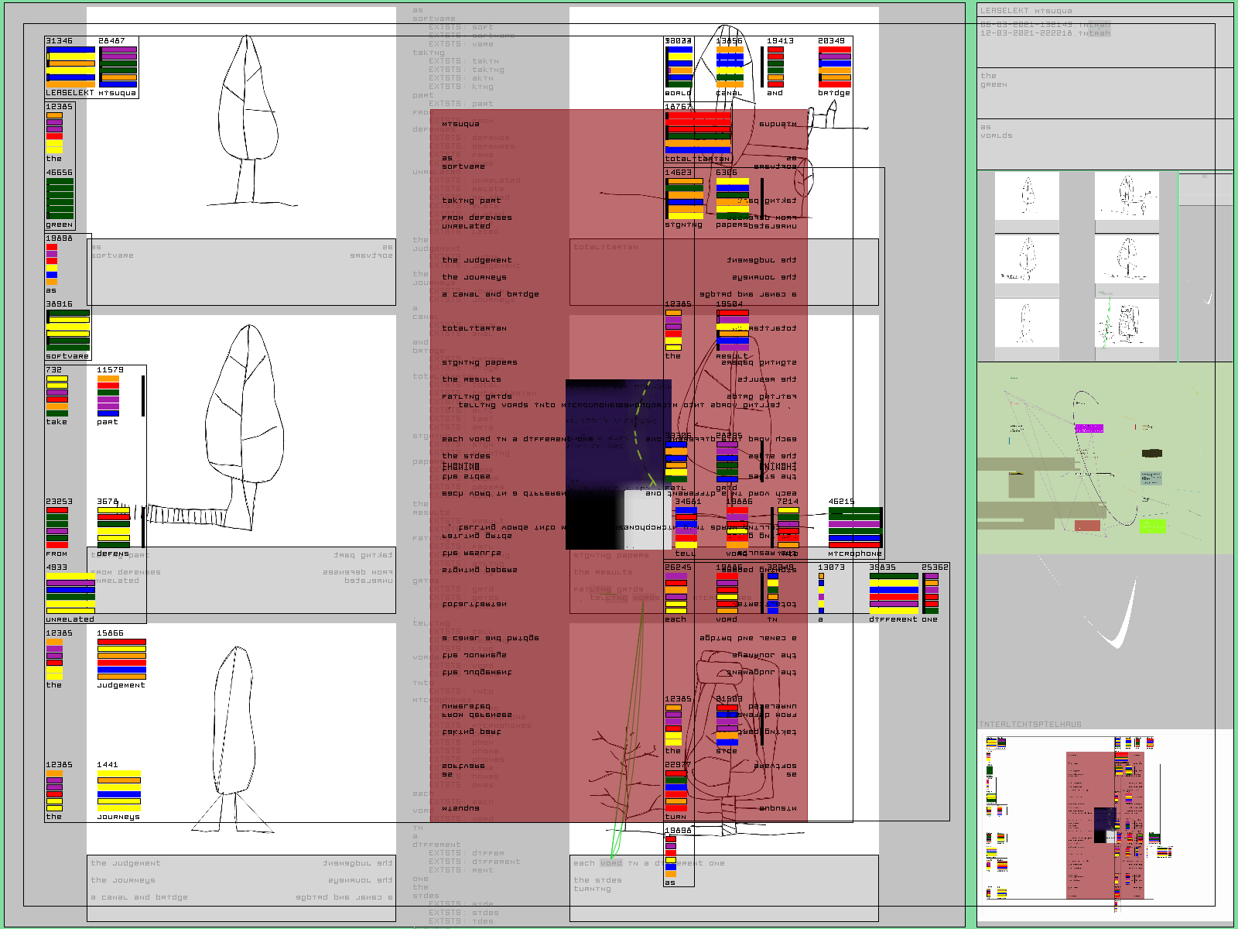This screenshot has height=929, width=1238.
Task: Select the 'as worlds' text panel
Action: pyautogui.click(x=1104, y=143)
